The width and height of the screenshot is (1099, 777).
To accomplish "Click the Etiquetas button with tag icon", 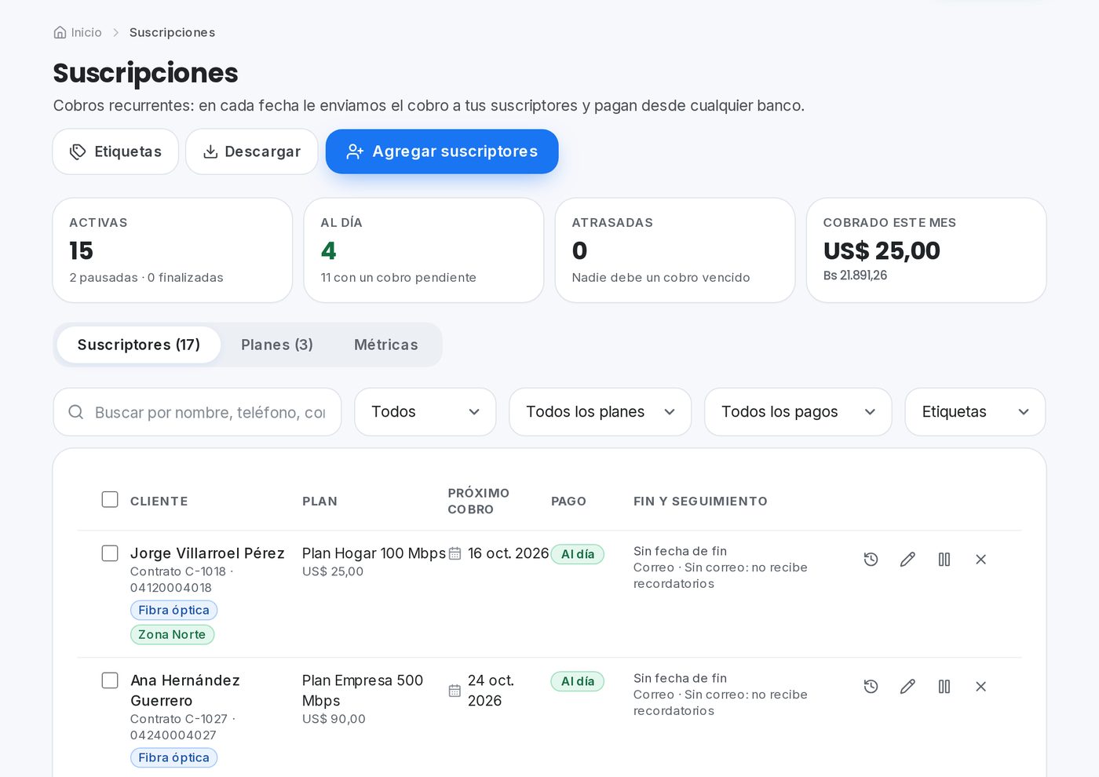I will [115, 151].
